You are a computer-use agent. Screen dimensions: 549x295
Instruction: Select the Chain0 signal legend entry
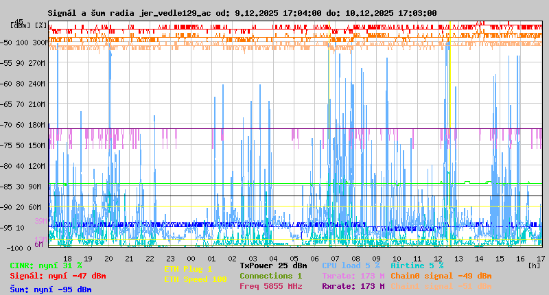coord(441,276)
